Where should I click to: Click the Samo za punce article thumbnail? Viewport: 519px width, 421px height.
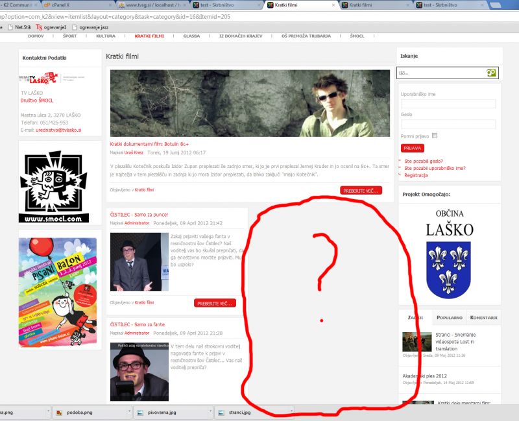(139, 262)
